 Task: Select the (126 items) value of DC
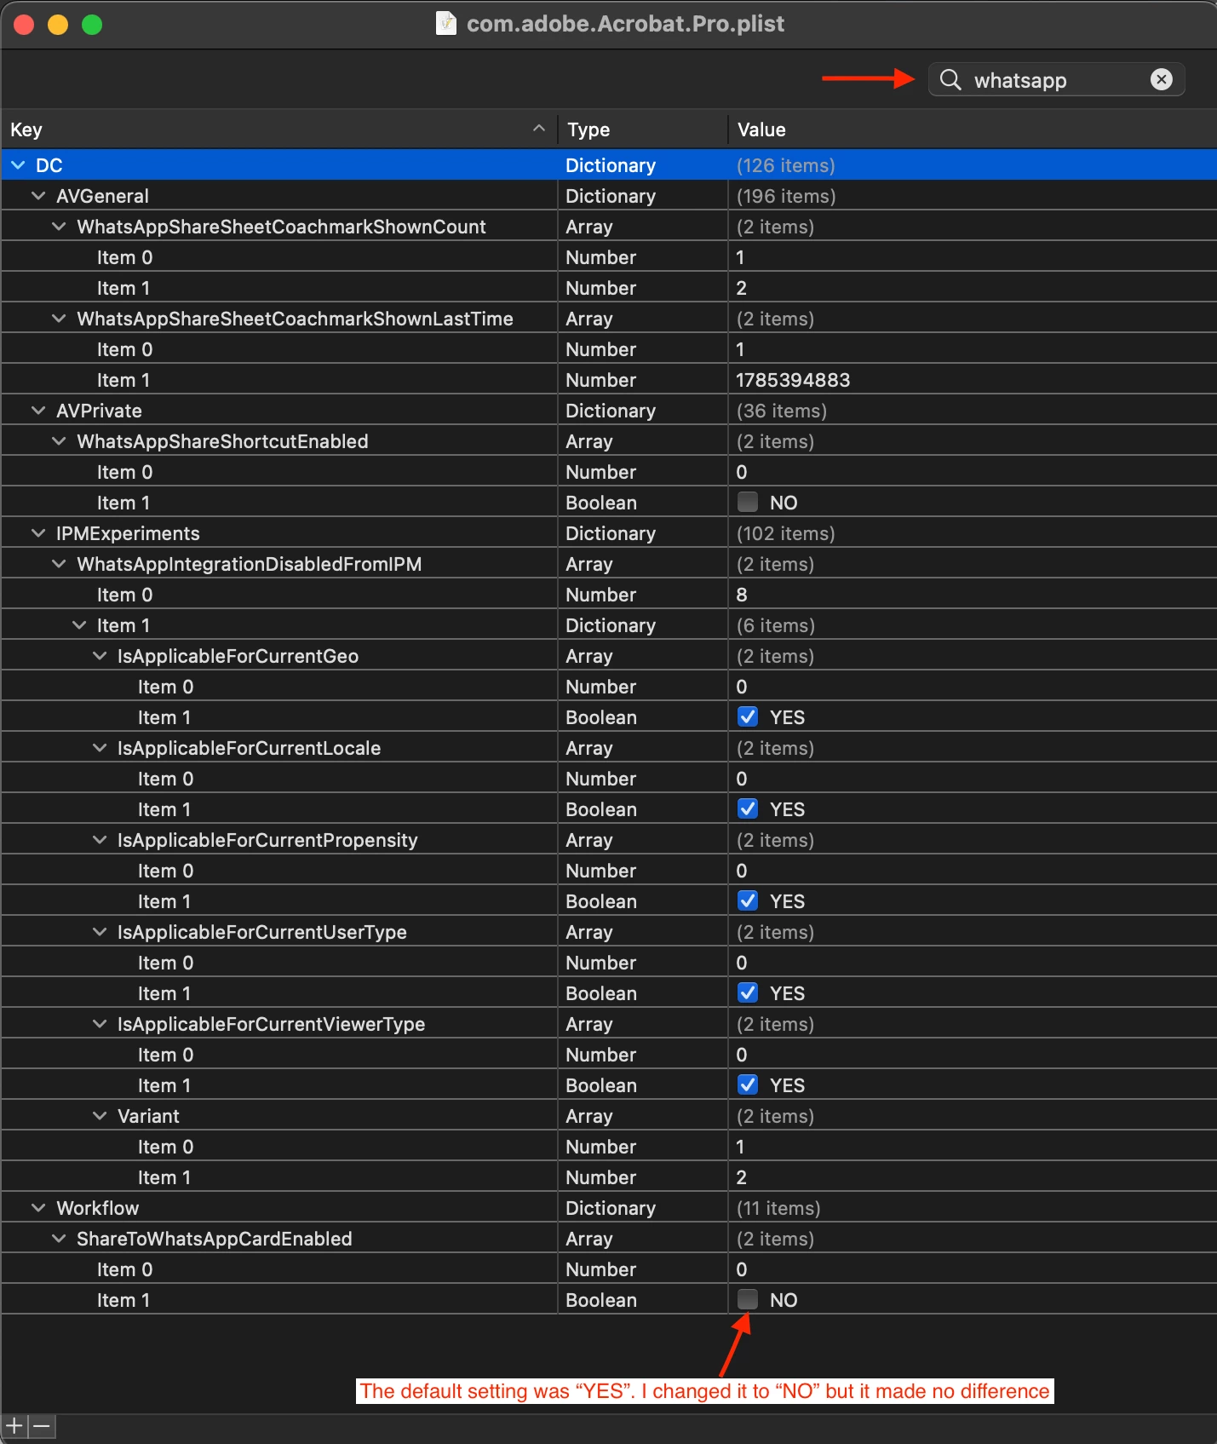coord(785,165)
